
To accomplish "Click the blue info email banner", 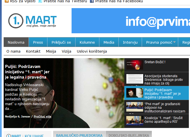I will [131, 21].
